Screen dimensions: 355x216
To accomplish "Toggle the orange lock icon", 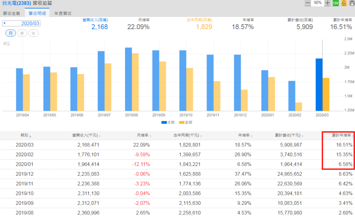I will [344, 3].
